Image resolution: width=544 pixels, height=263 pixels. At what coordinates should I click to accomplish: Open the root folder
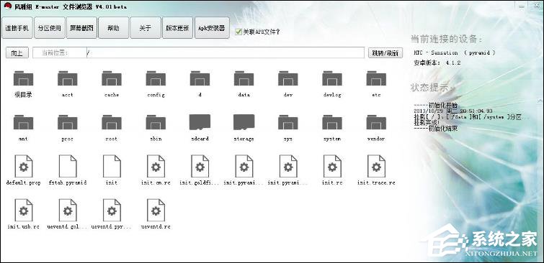[x=112, y=122]
